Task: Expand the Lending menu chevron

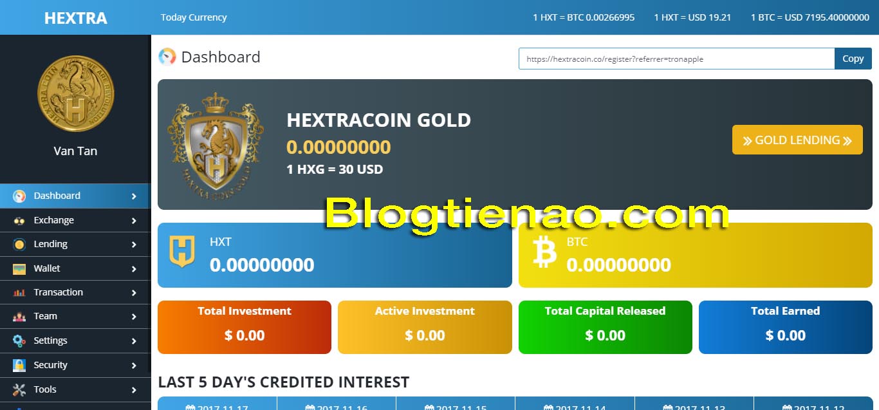Action: (134, 245)
